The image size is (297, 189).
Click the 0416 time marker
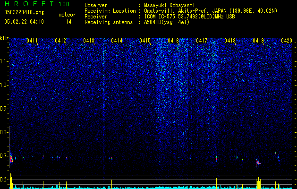pos(173,41)
